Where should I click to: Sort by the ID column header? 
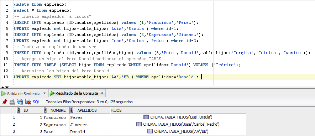pos(30,110)
